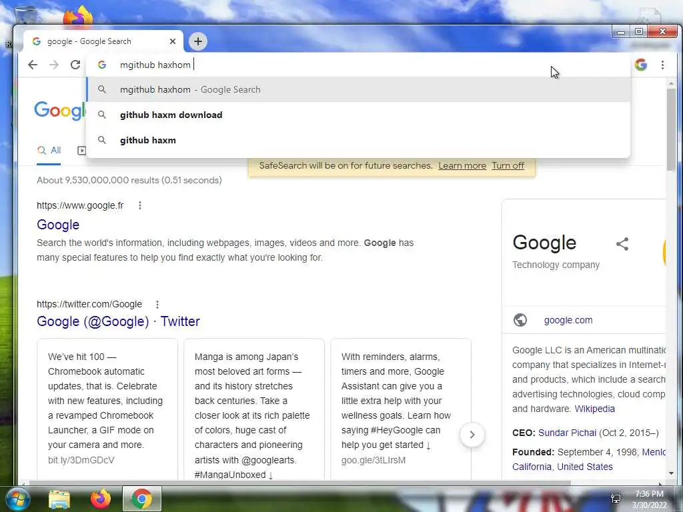Click the Google profile icon in toolbar

(641, 65)
